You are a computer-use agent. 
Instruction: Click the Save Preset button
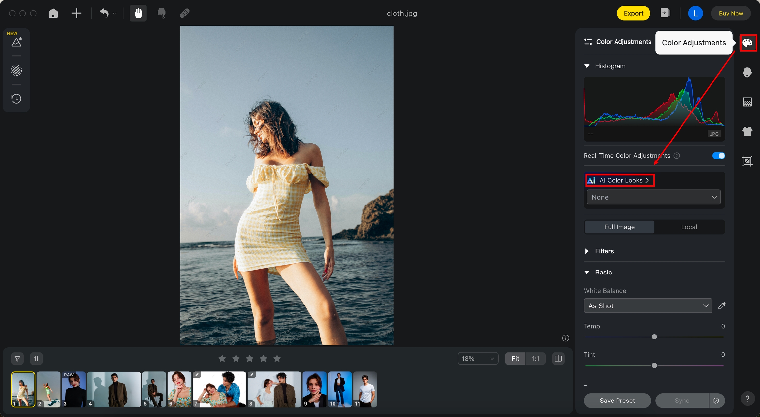click(x=617, y=401)
